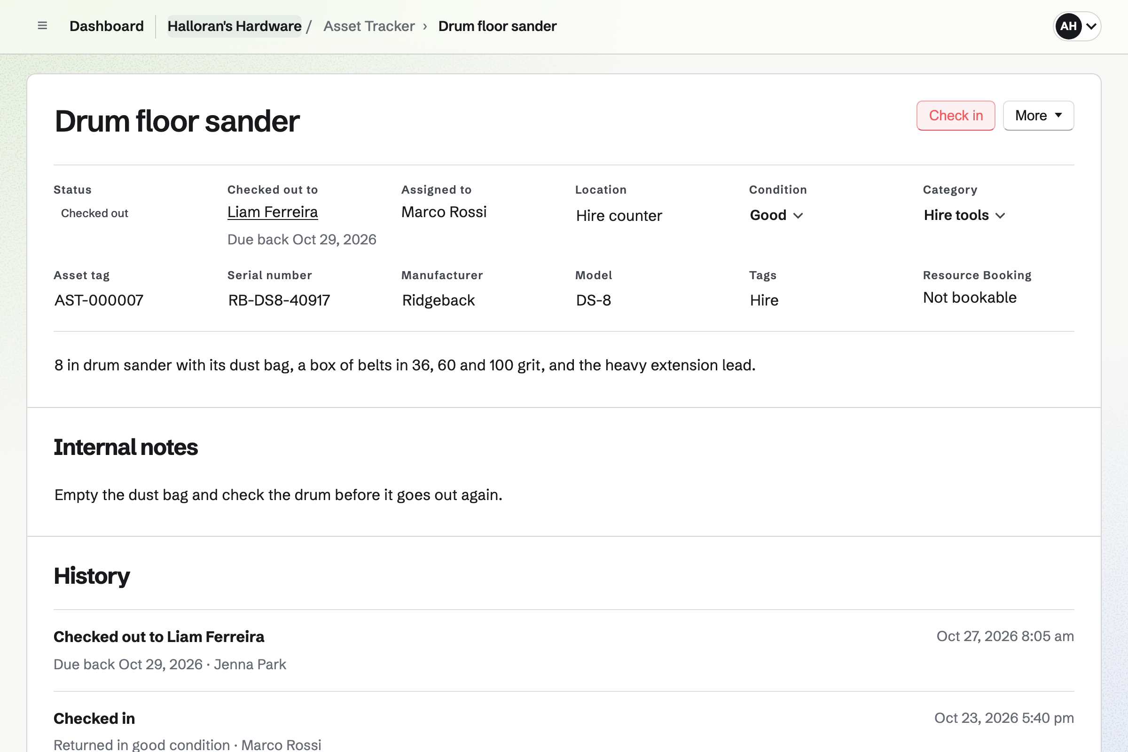Click the breadcrumb arrow separator after Asset Tracker
Image resolution: width=1128 pixels, height=752 pixels.
[425, 26]
